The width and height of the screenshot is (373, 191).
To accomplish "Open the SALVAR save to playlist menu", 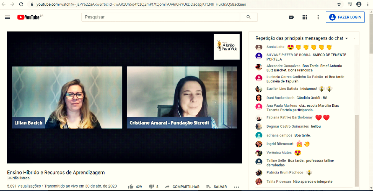I will [x=216, y=187].
